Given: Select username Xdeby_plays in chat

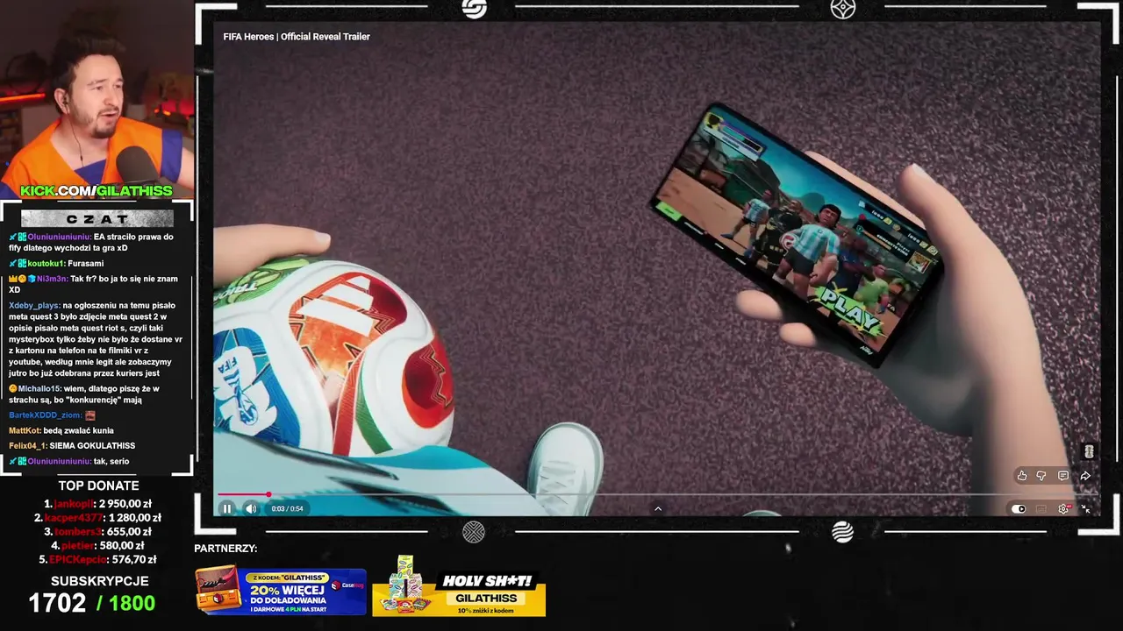Looking at the screenshot, I should (34, 306).
